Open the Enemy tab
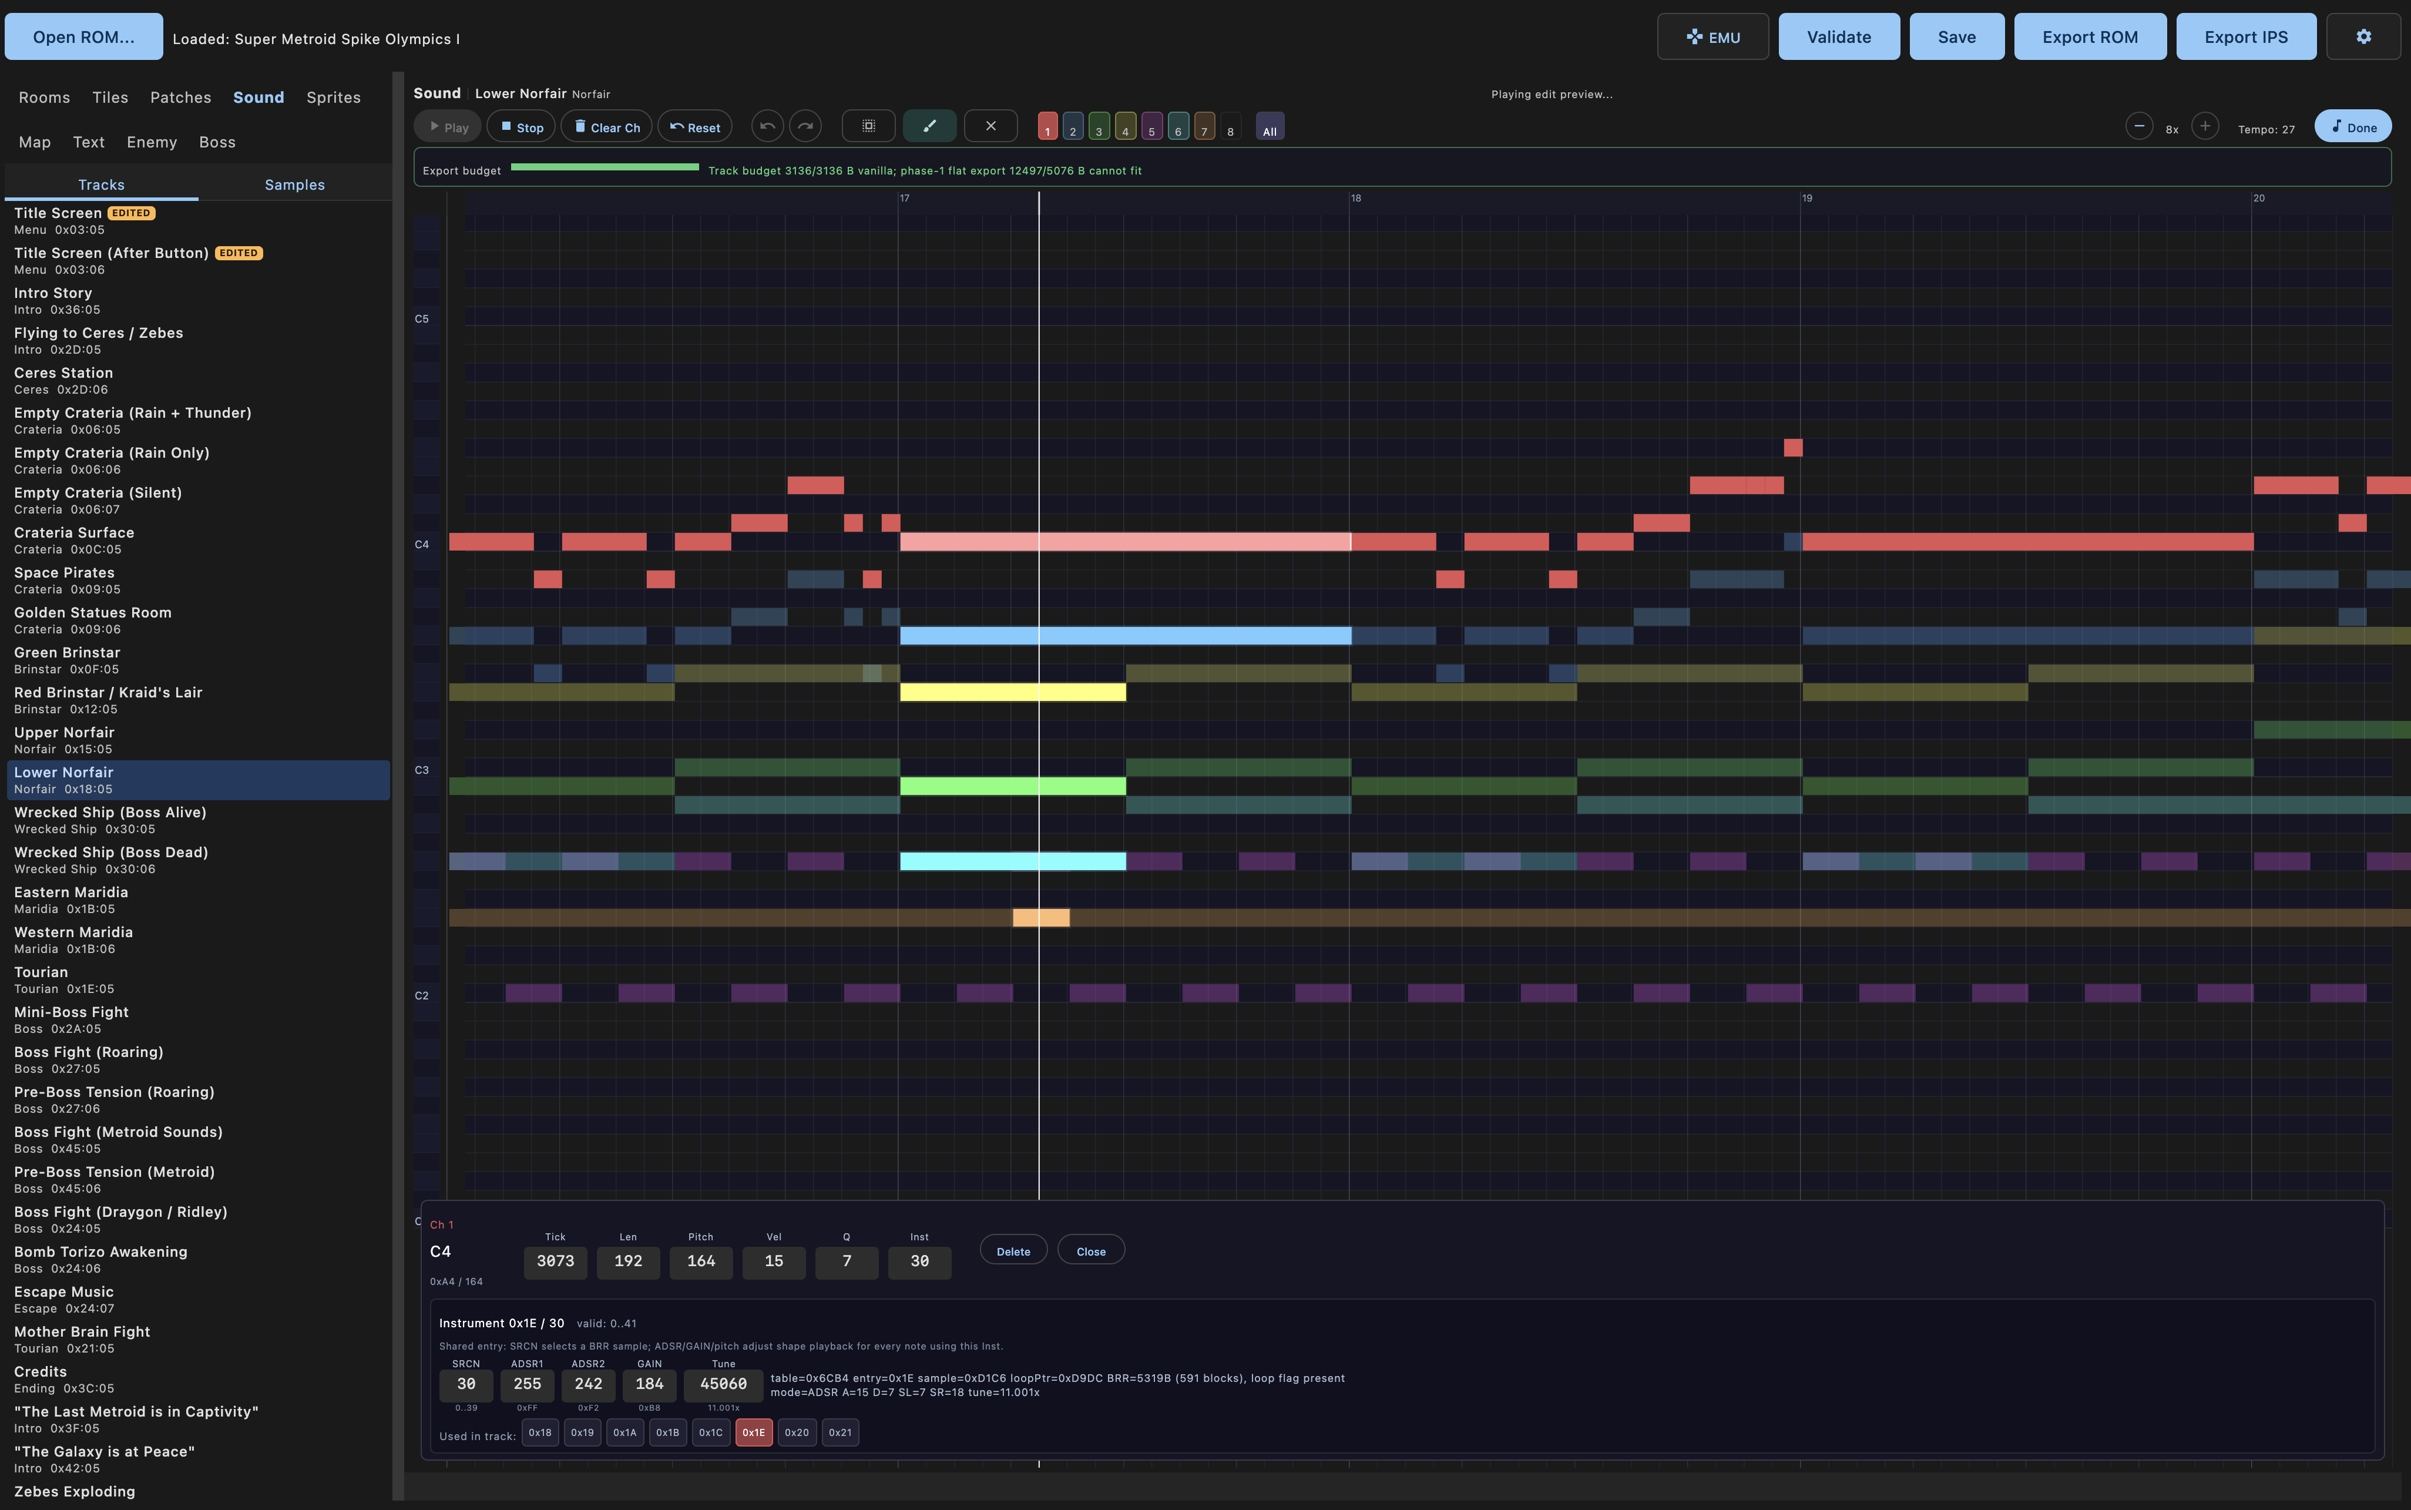 coord(152,142)
